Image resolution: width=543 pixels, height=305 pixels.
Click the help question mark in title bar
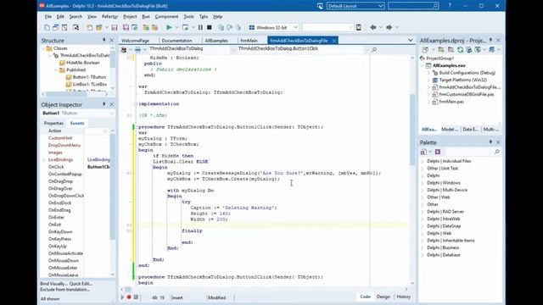[x=450, y=6]
